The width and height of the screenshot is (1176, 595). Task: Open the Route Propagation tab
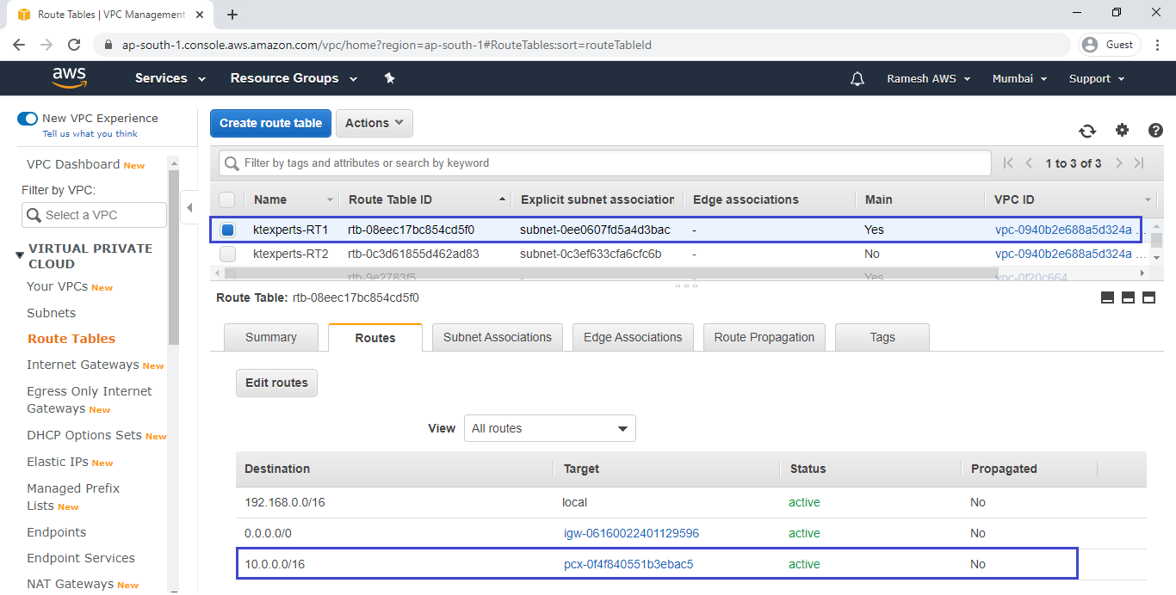[x=764, y=337]
